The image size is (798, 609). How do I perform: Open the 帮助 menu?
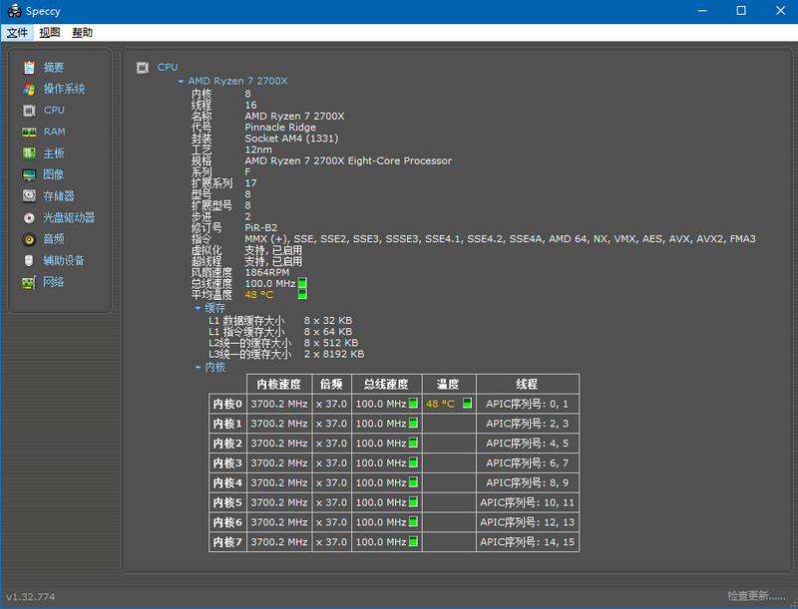coord(82,32)
